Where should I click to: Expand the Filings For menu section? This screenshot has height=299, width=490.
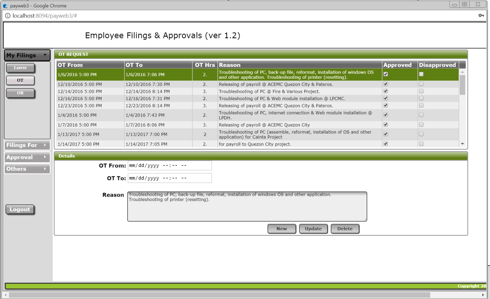(27, 145)
